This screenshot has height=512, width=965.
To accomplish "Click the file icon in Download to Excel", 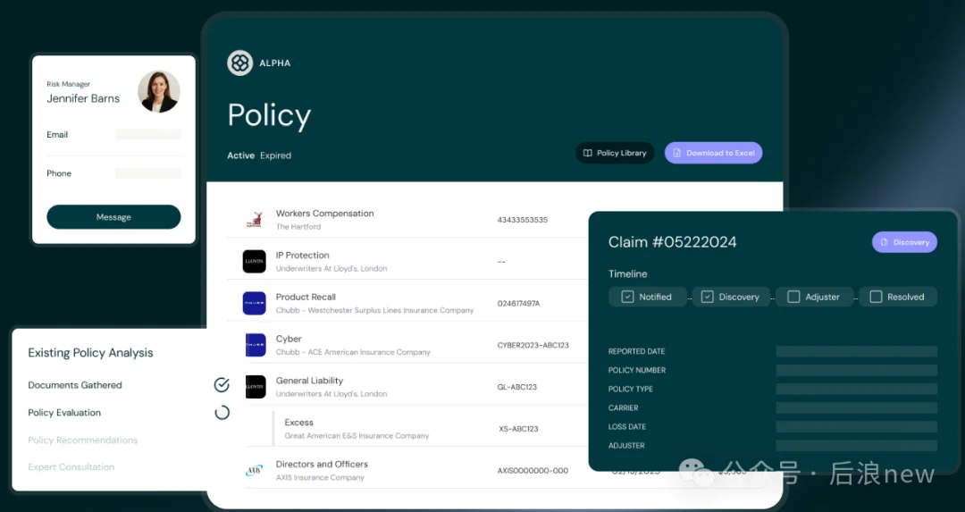I will (677, 153).
